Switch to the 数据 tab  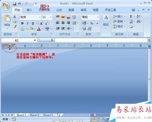[x=71, y=10]
